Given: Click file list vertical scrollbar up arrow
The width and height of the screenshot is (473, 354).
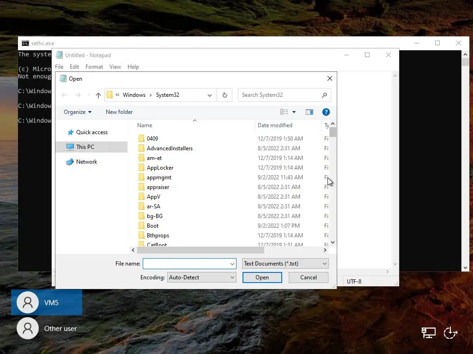Looking at the screenshot, I should pos(333,124).
